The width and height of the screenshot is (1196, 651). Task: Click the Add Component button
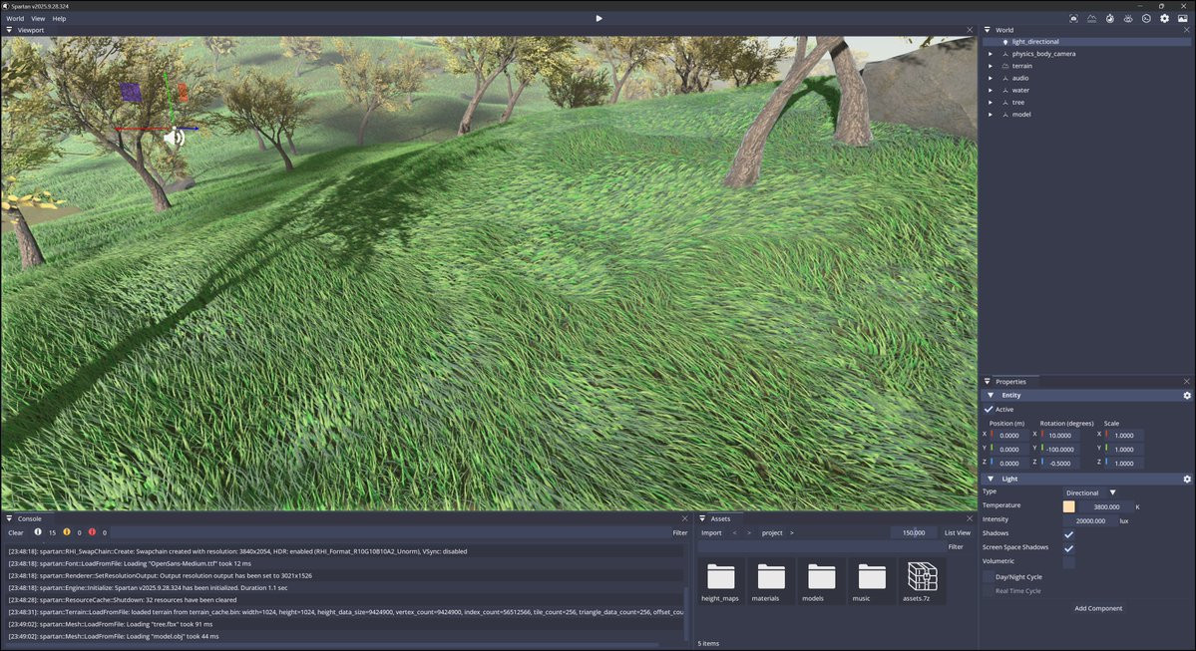click(x=1098, y=608)
